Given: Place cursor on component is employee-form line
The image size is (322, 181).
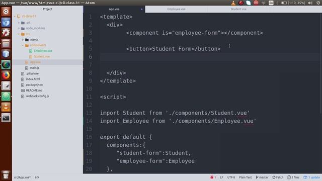Looking at the screenshot, I should tap(195, 33).
